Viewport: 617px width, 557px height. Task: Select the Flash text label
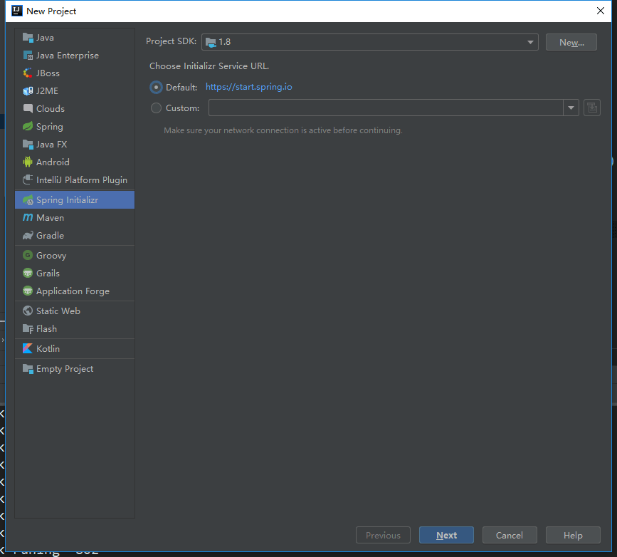pyautogui.click(x=46, y=329)
